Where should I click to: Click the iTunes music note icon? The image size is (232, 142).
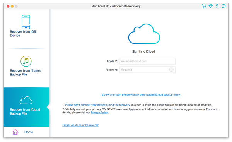pos(26,61)
